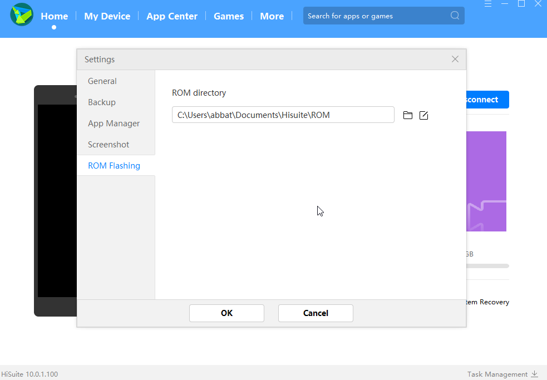The height and width of the screenshot is (380, 547).
Task: Click the Task Management download icon
Action: (535, 374)
